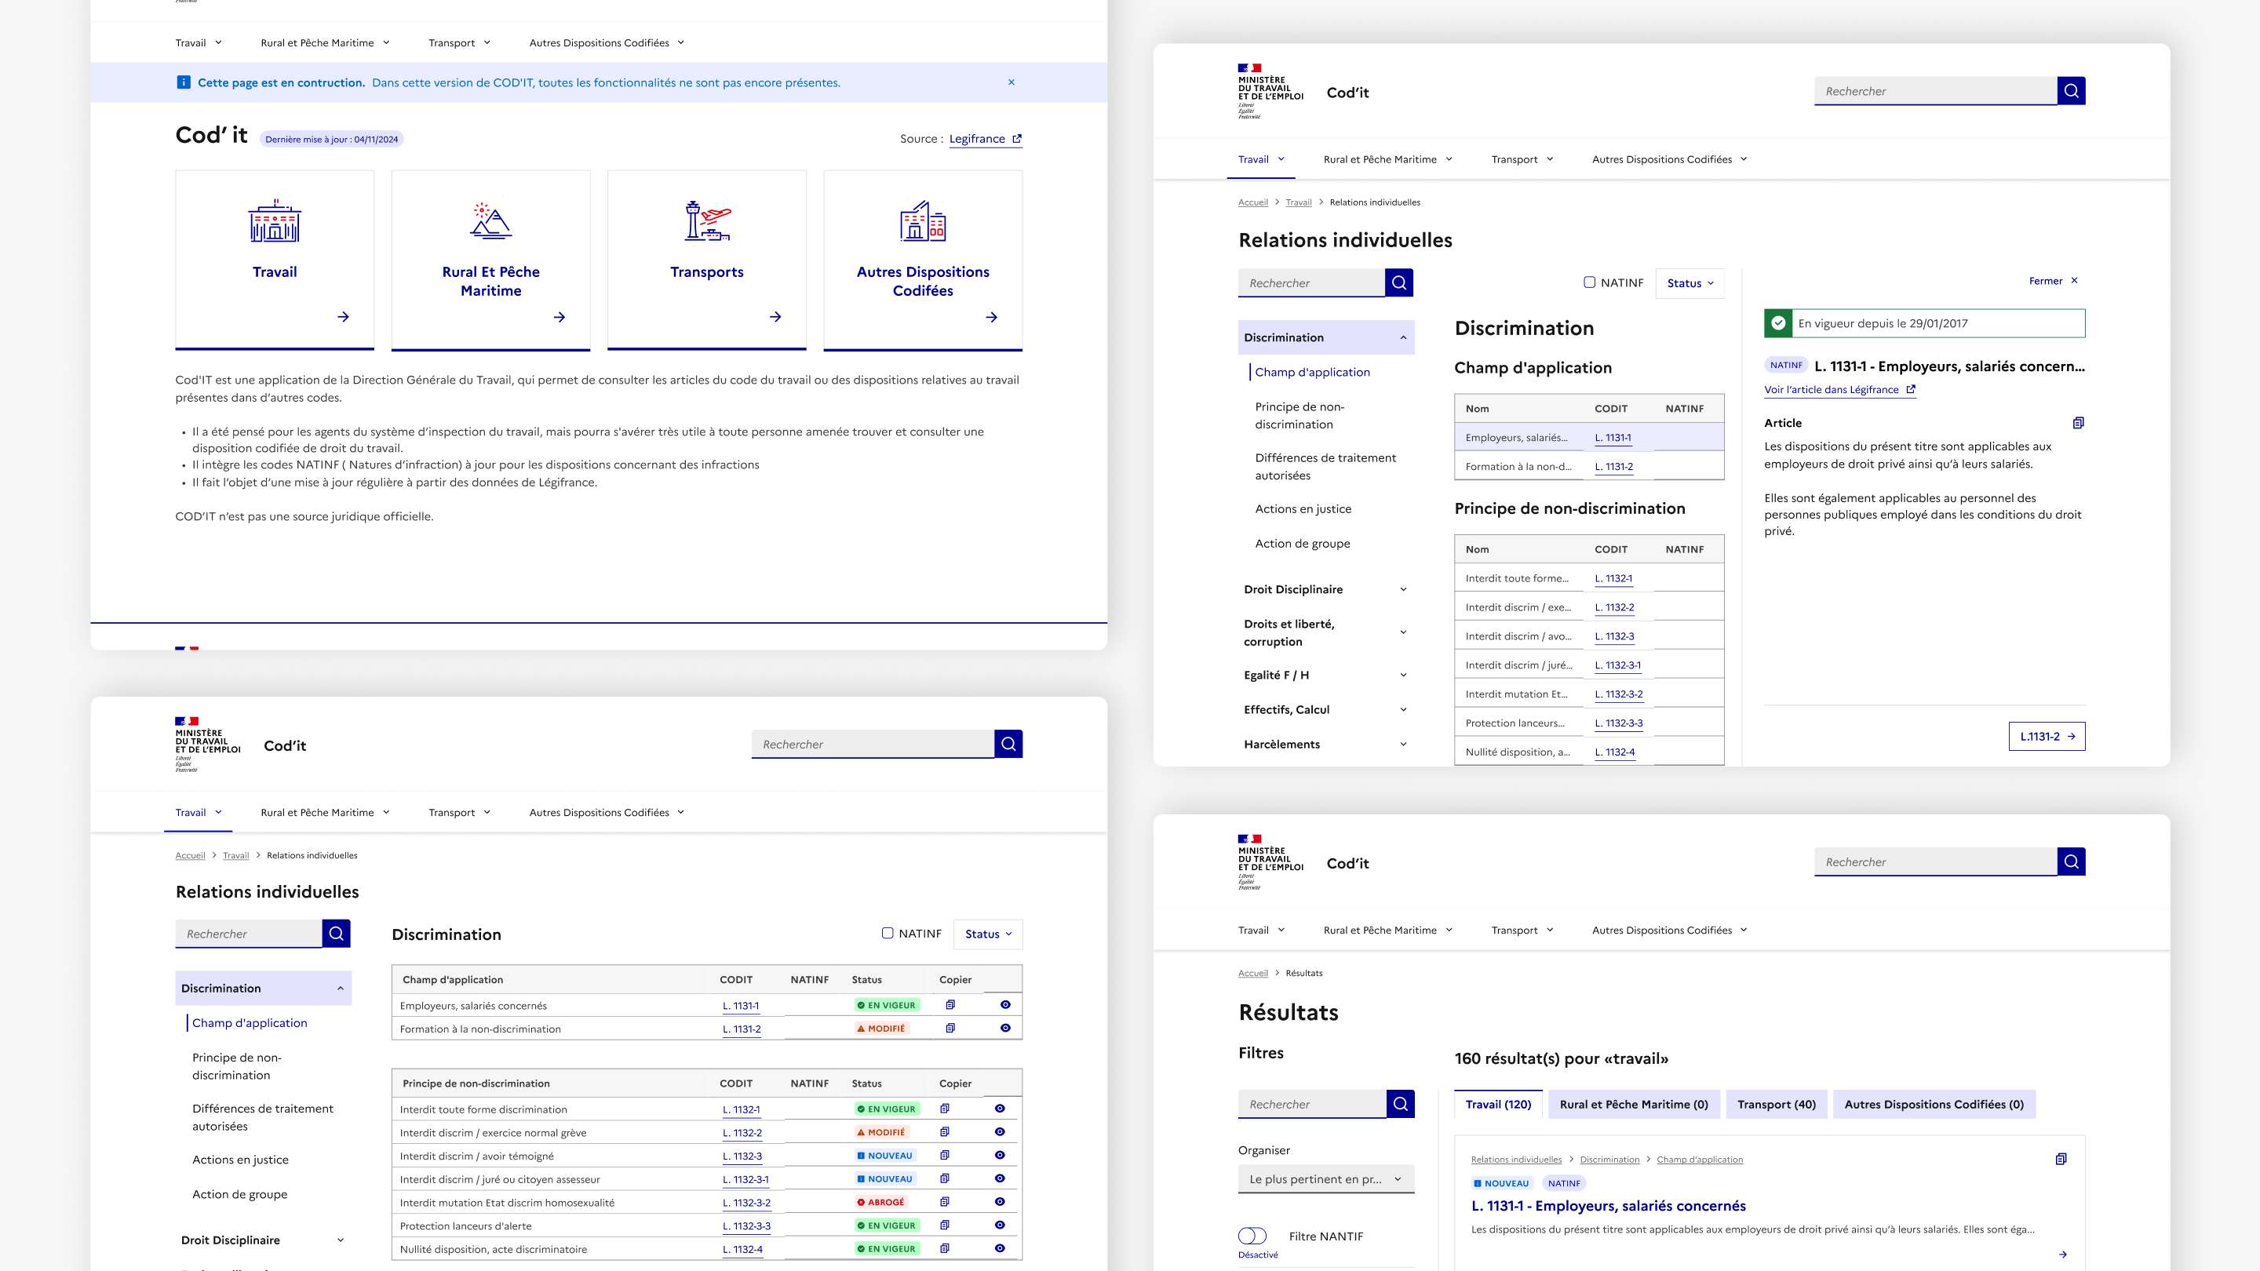Select the Rural et Pêche Maritime (0) tab
The height and width of the screenshot is (1271, 2260).
[1633, 1105]
